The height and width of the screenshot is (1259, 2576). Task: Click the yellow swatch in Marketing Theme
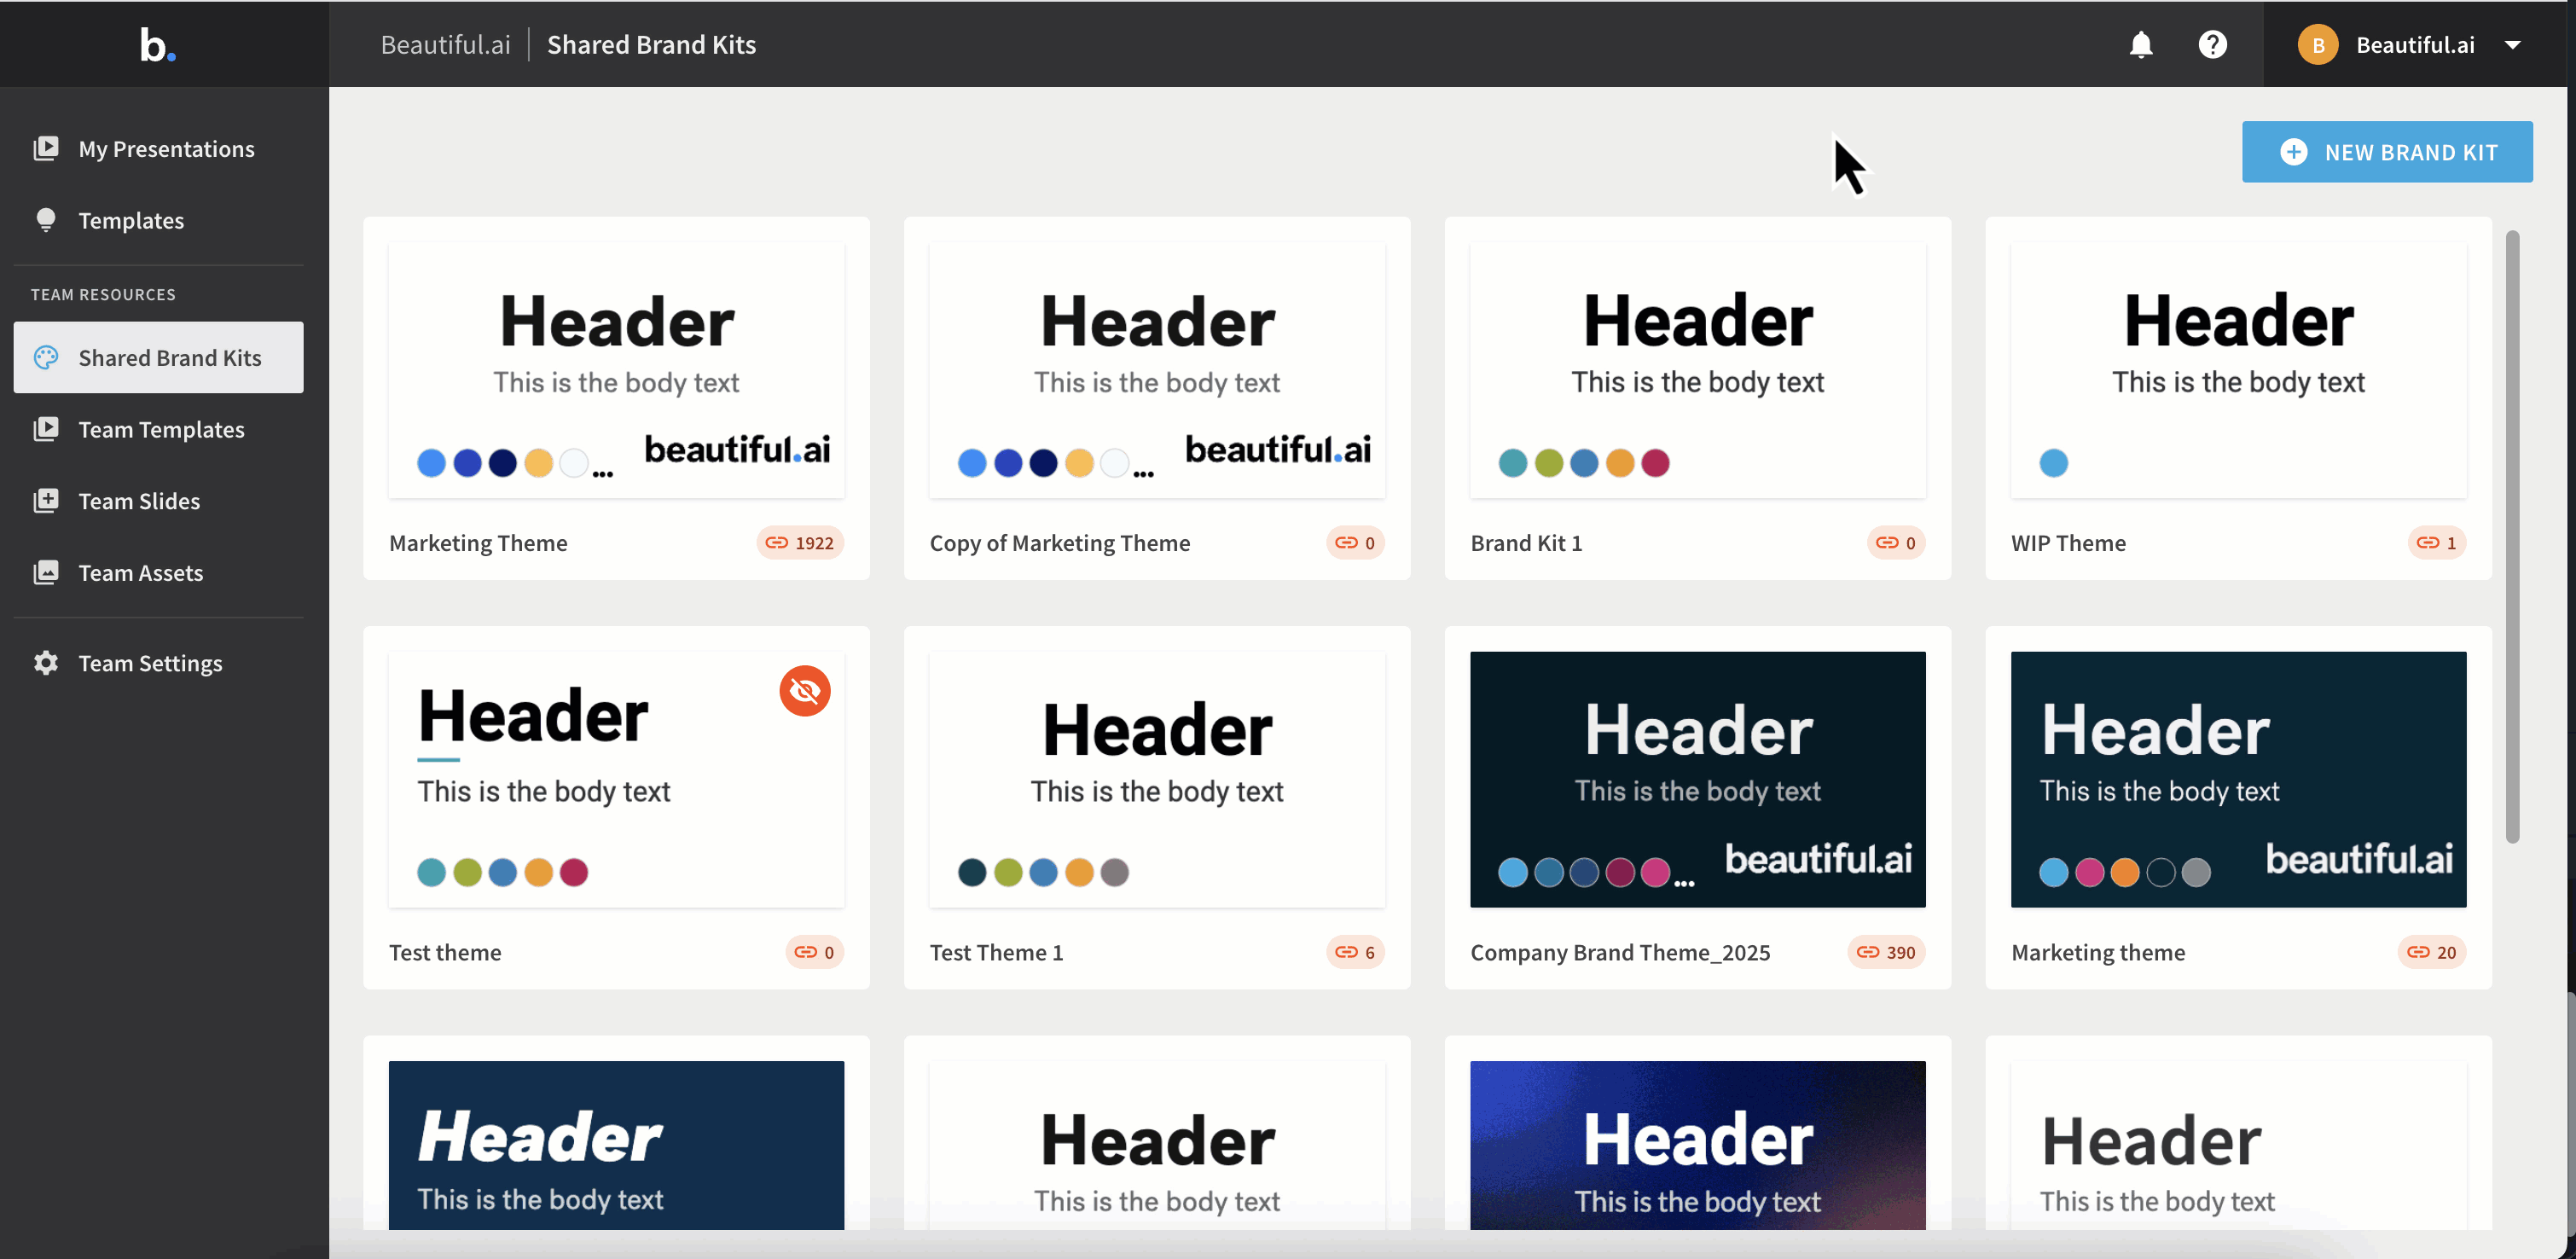538,463
